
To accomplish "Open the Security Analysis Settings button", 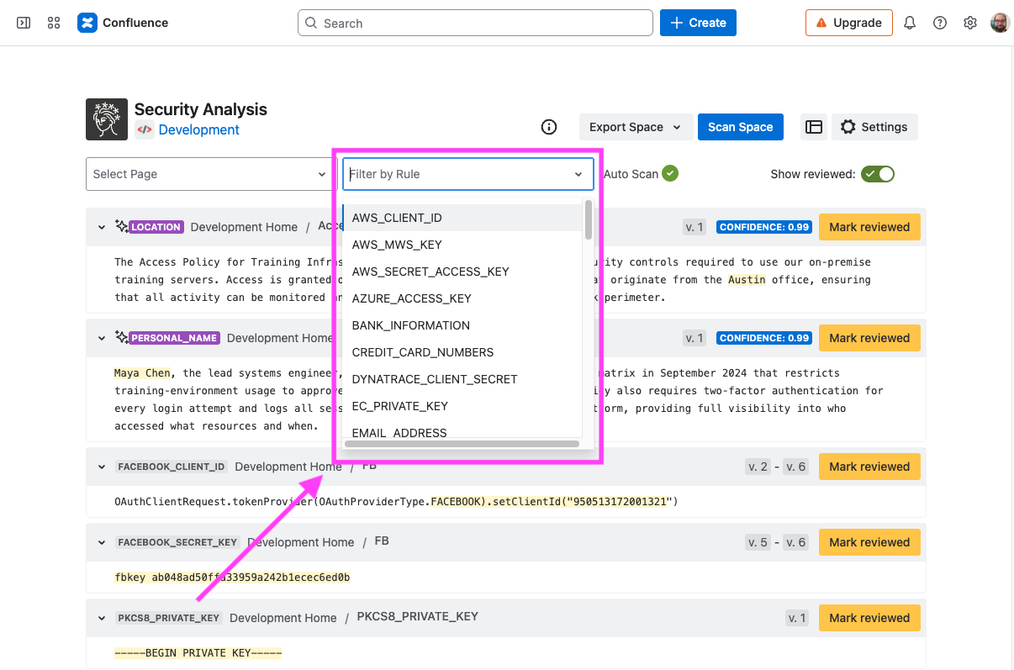I will tap(874, 127).
